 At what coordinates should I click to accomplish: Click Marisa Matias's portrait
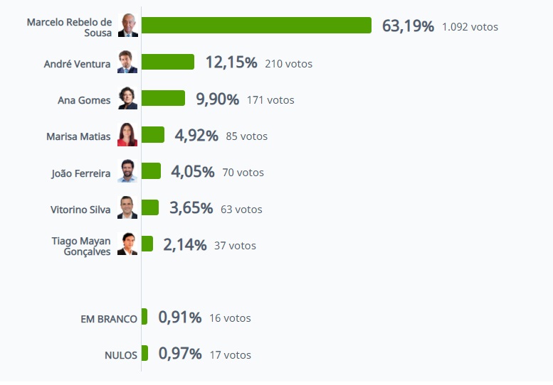pyautogui.click(x=127, y=135)
